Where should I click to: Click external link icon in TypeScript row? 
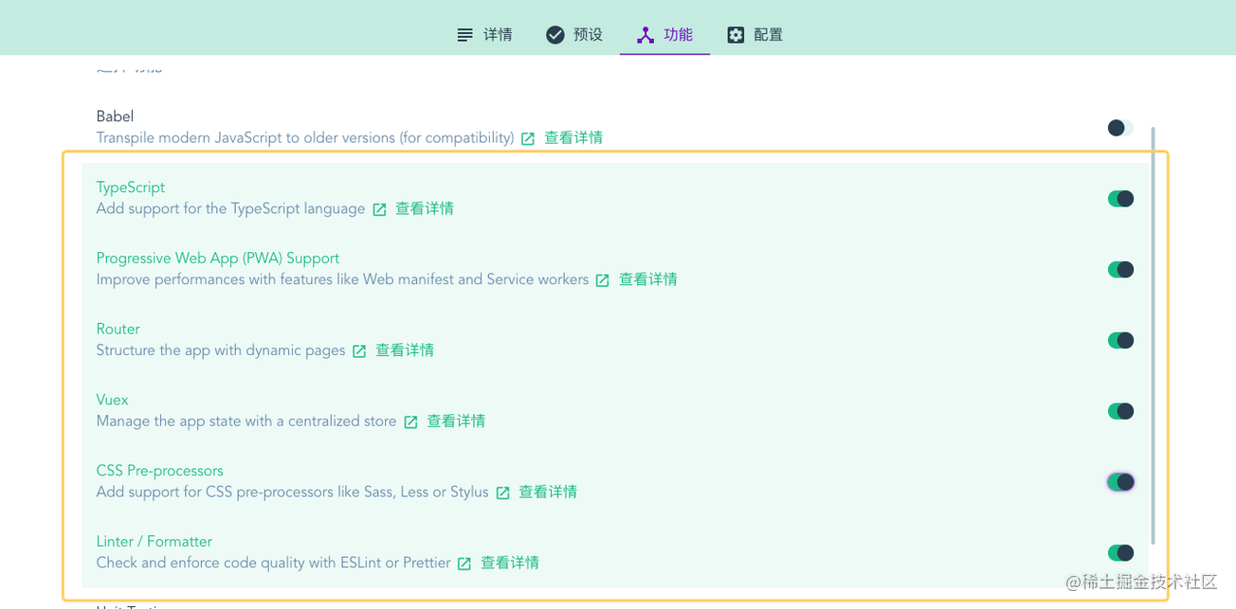pyautogui.click(x=379, y=209)
